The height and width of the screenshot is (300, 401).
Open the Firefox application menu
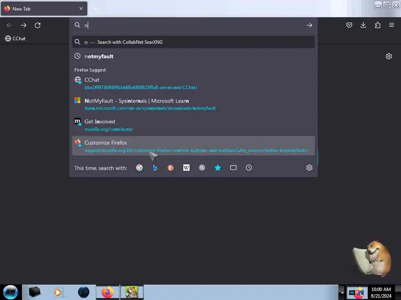pos(392,25)
